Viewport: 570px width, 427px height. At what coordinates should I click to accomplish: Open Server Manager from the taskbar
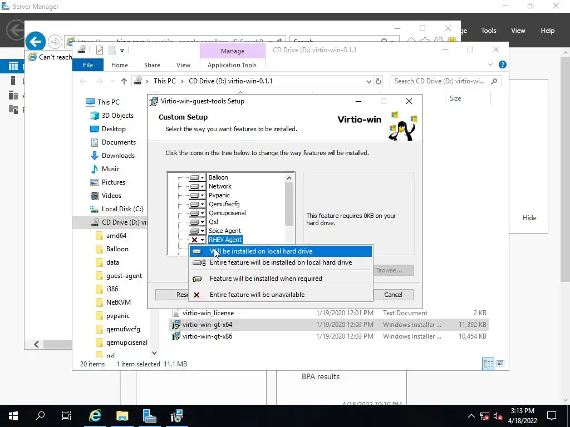coord(149,416)
